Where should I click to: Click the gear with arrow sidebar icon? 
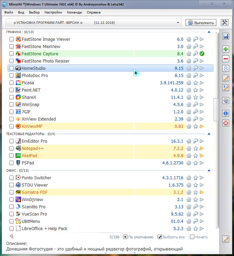click(x=226, y=101)
